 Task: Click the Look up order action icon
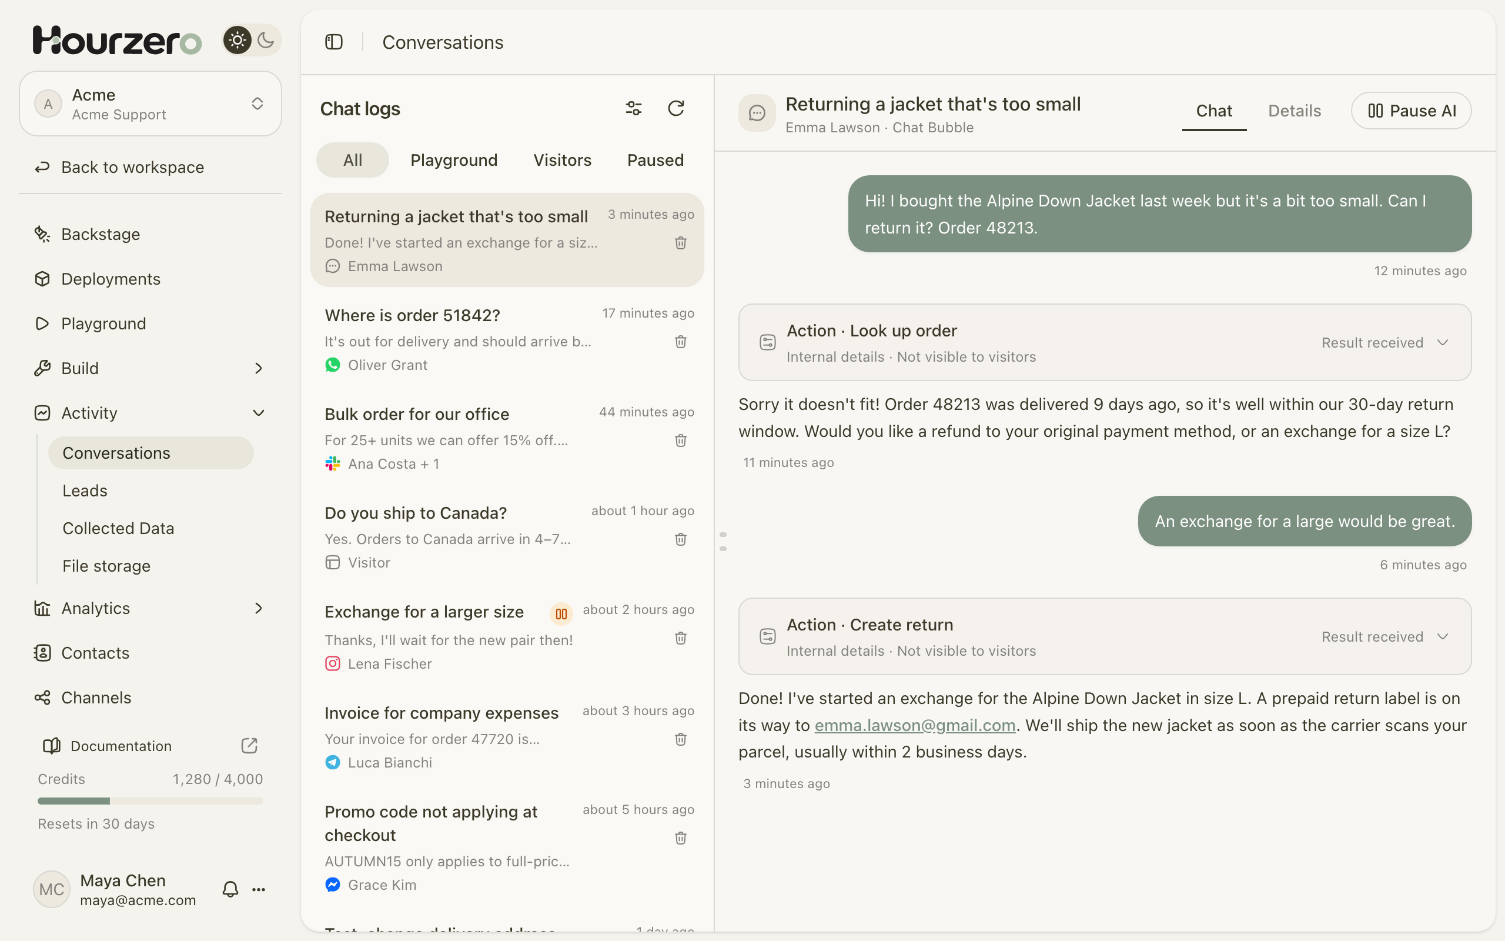(767, 342)
